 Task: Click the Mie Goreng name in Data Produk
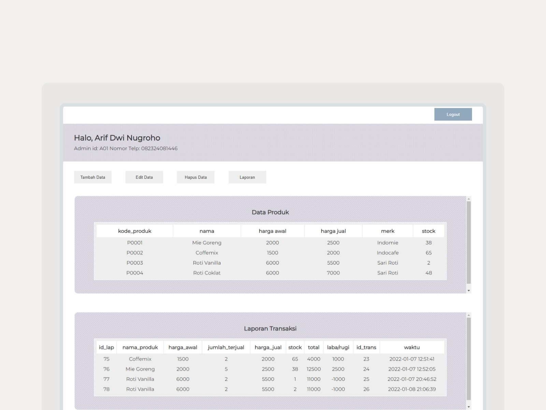tap(207, 243)
